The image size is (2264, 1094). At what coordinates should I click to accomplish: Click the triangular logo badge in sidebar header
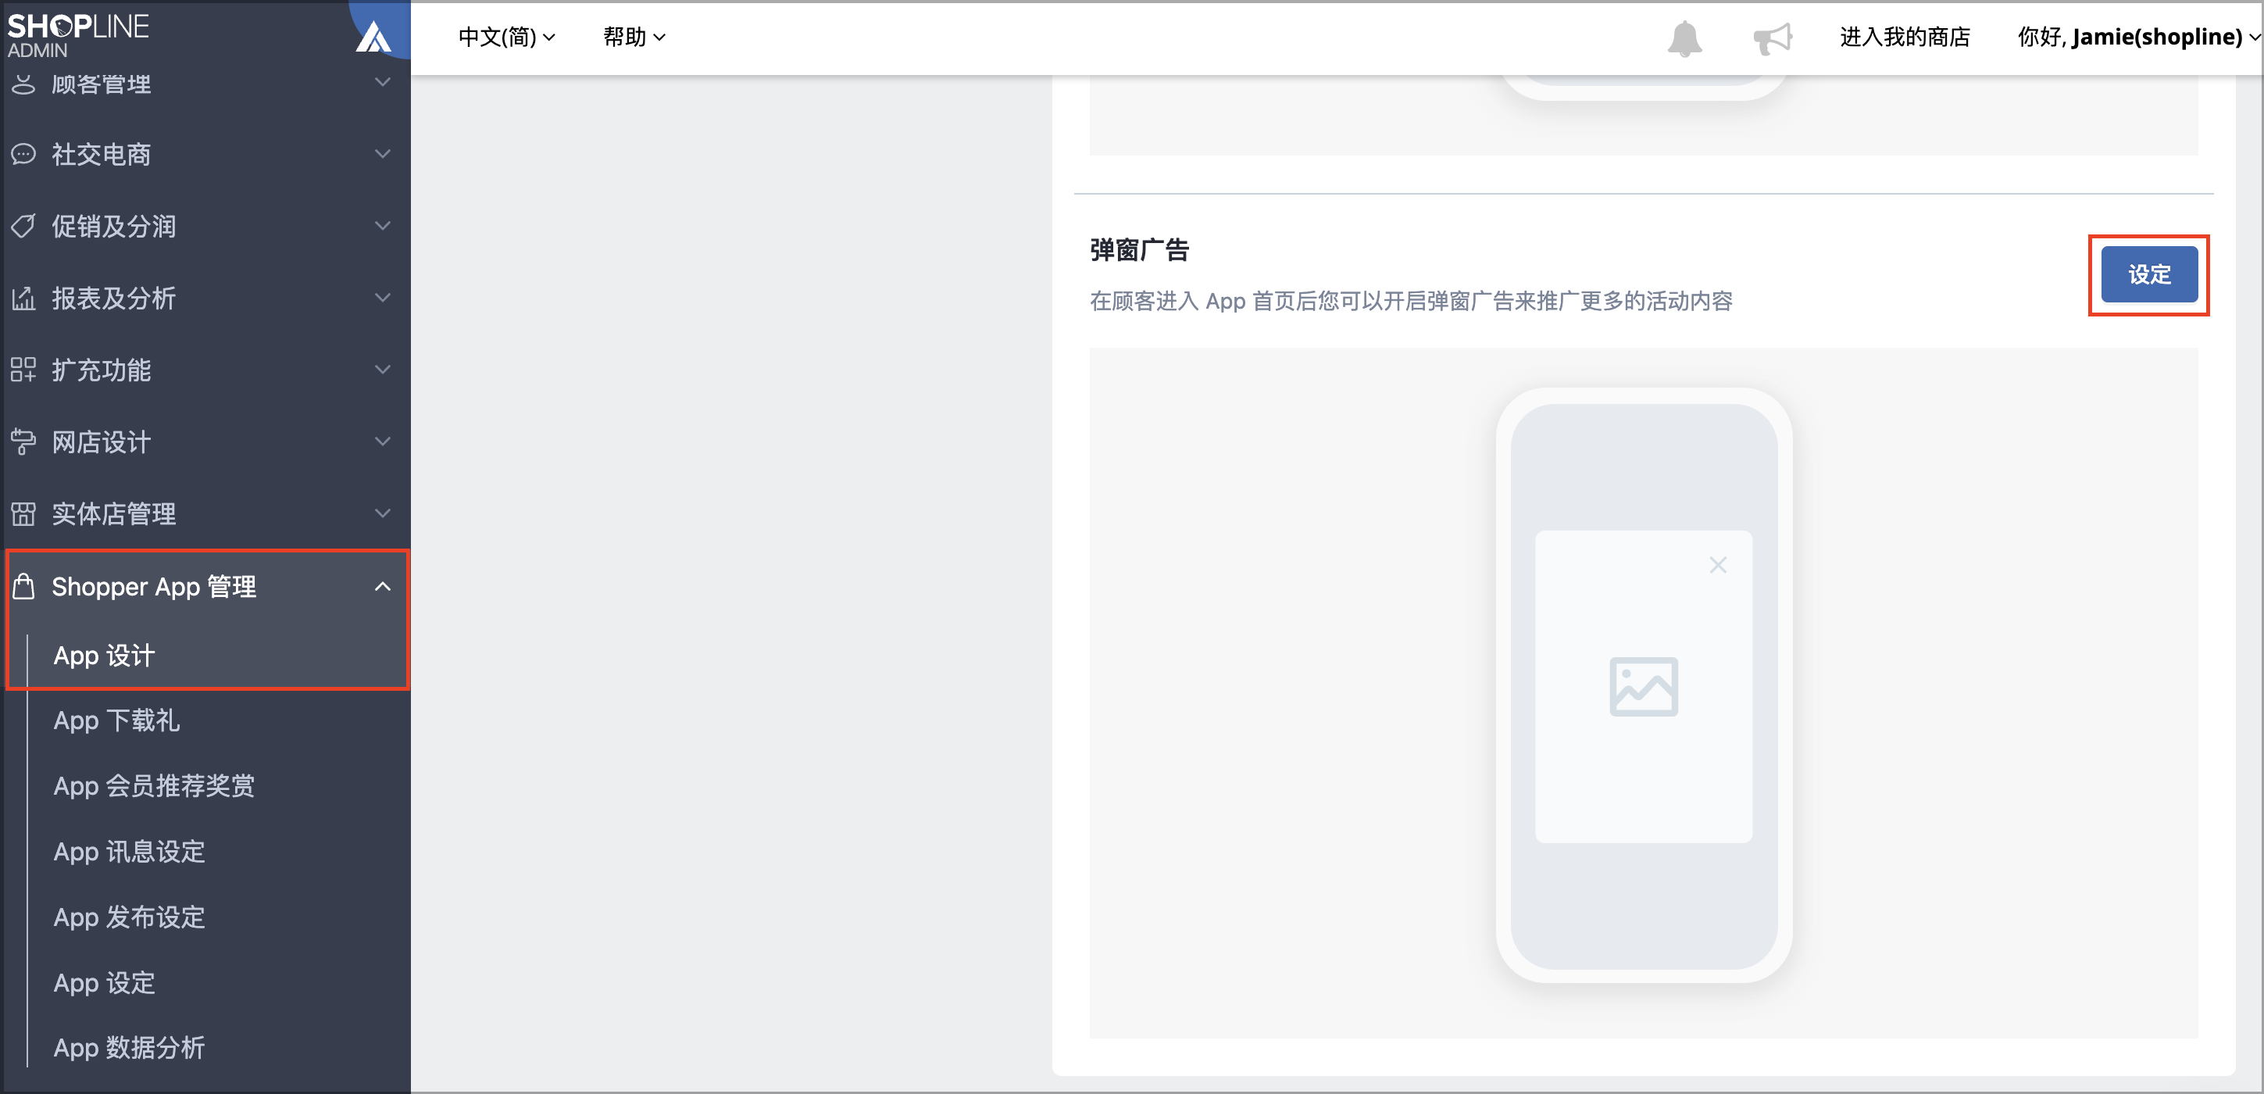pyautogui.click(x=373, y=37)
